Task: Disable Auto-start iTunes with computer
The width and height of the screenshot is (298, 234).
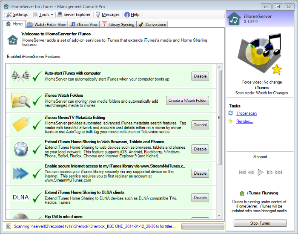Action: 200,76
